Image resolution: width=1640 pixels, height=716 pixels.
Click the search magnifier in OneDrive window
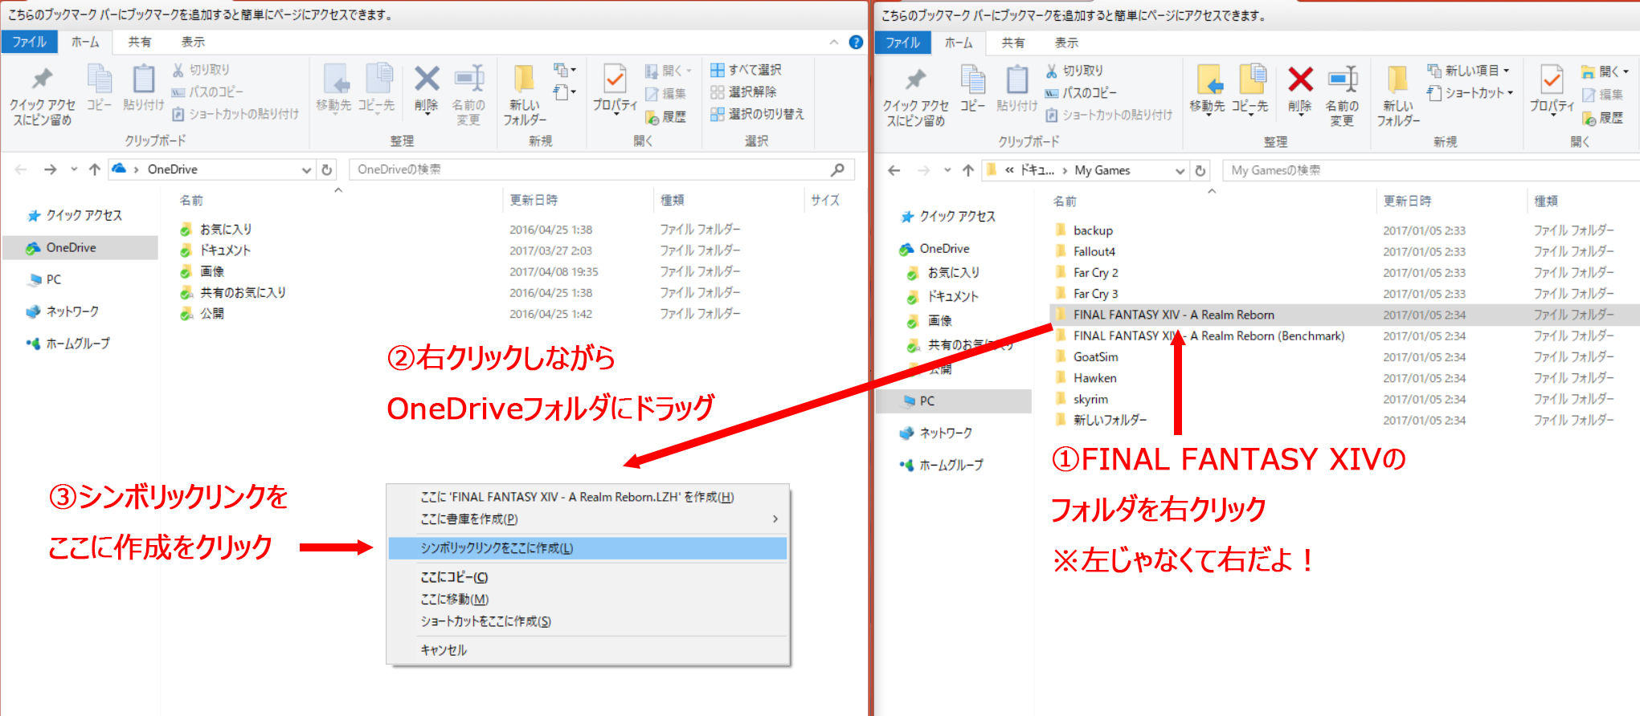coord(837,169)
